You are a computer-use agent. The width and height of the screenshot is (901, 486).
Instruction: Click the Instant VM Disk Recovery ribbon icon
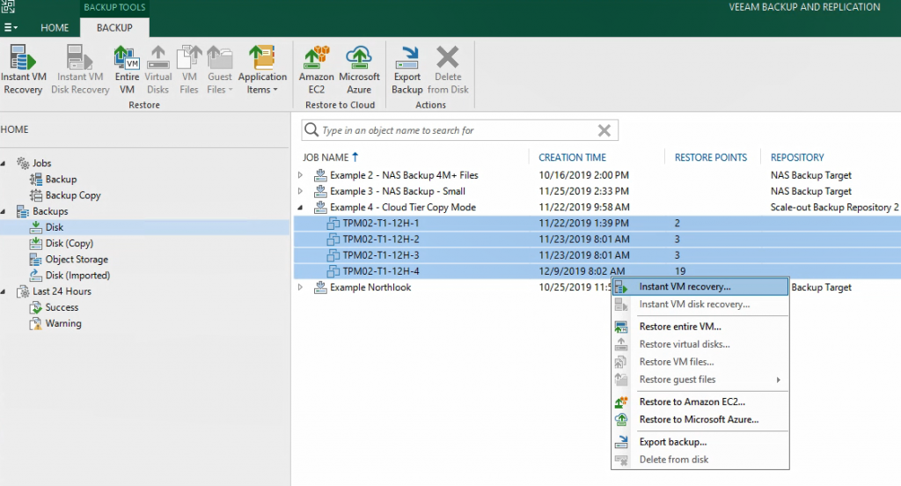pyautogui.click(x=80, y=70)
